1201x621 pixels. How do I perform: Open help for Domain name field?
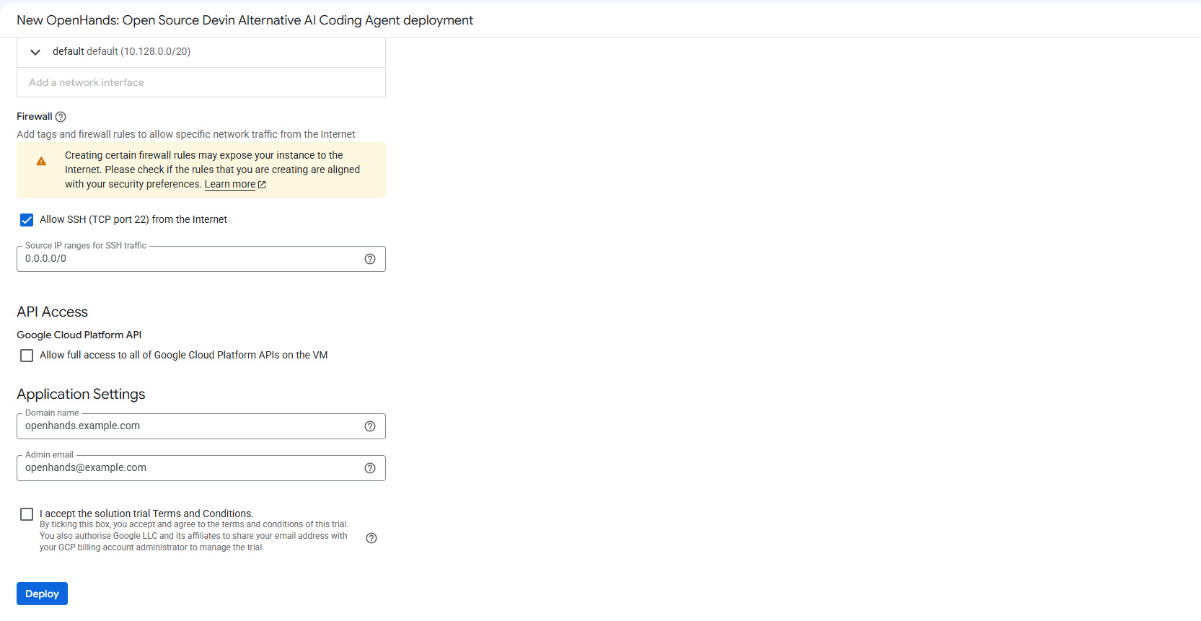370,426
